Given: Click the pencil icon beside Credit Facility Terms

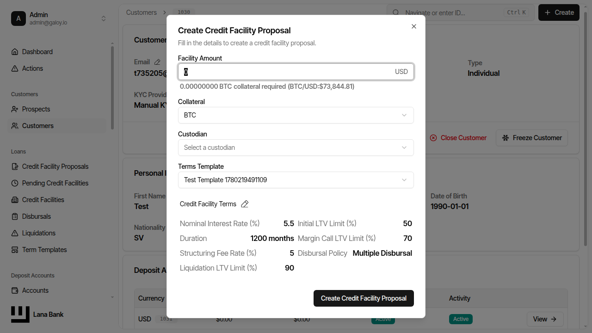Looking at the screenshot, I should click(x=245, y=204).
